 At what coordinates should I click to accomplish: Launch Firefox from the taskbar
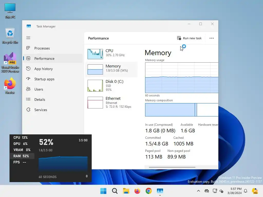point(137,191)
